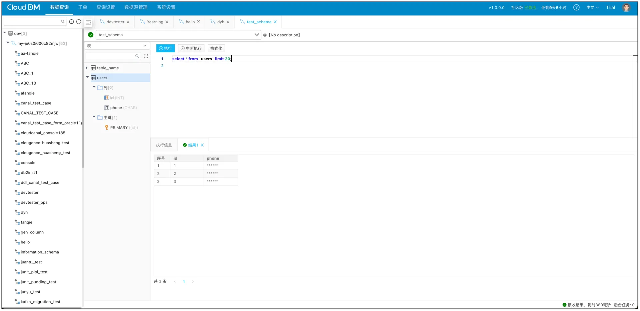Open the user avatar menu
This screenshot has width=640, height=311.
tap(626, 7)
